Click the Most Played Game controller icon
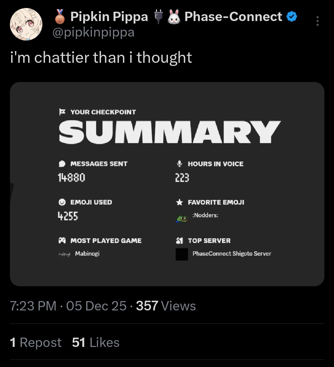Viewport: 334px width, 367px height. [x=62, y=240]
